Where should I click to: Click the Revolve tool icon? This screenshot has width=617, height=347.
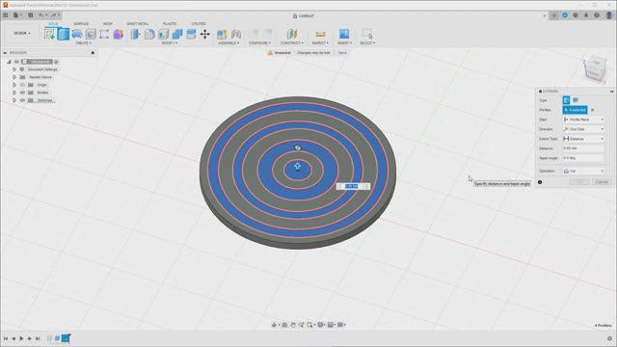click(x=77, y=35)
